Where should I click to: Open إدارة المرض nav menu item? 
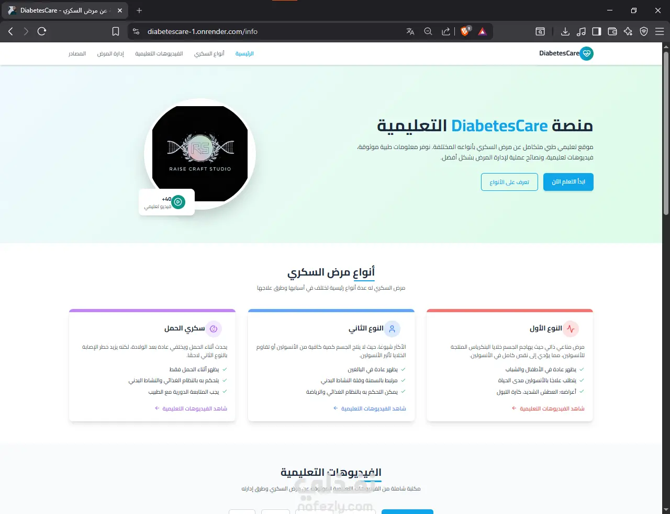coord(110,54)
